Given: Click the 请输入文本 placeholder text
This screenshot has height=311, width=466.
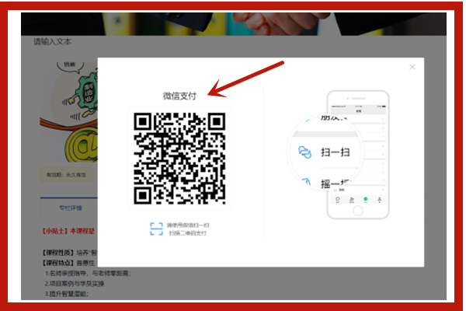Looking at the screenshot, I should pos(52,42).
